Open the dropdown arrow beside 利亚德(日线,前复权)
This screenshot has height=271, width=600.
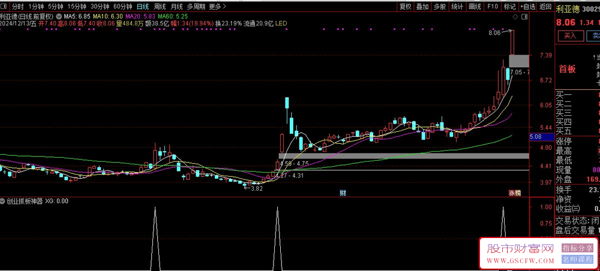coord(59,16)
